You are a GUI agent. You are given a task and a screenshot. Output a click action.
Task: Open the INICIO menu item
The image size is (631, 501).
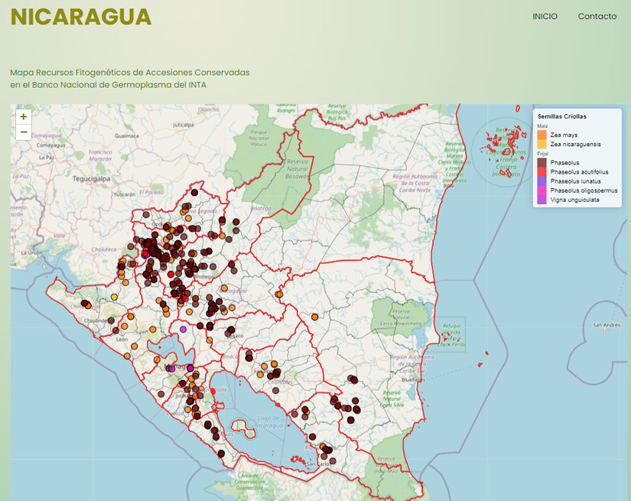click(x=545, y=17)
